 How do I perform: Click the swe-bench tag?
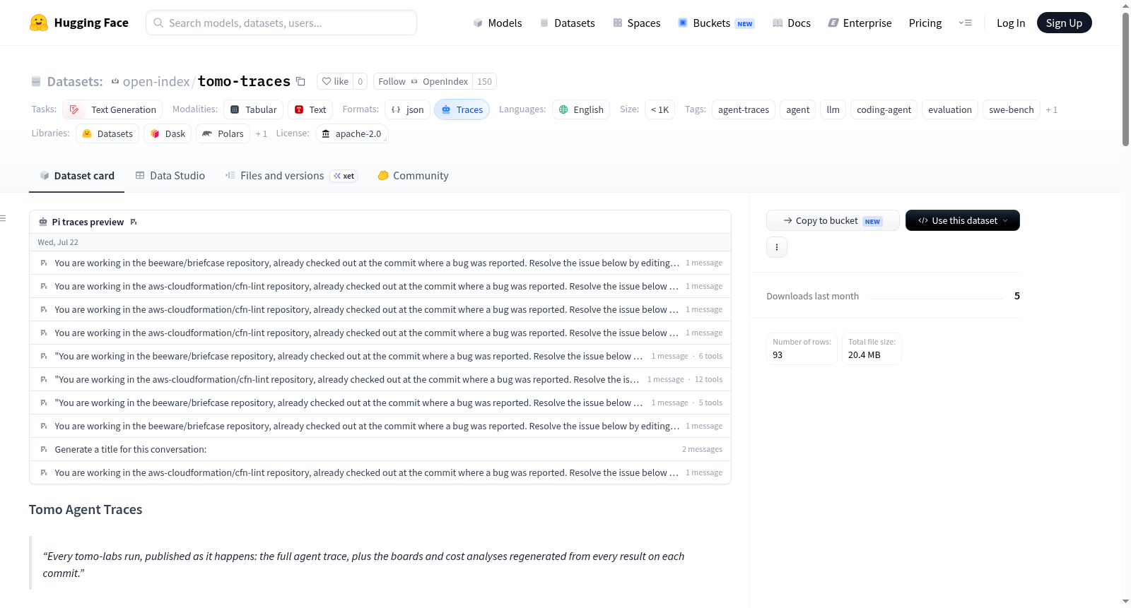[x=1012, y=109]
